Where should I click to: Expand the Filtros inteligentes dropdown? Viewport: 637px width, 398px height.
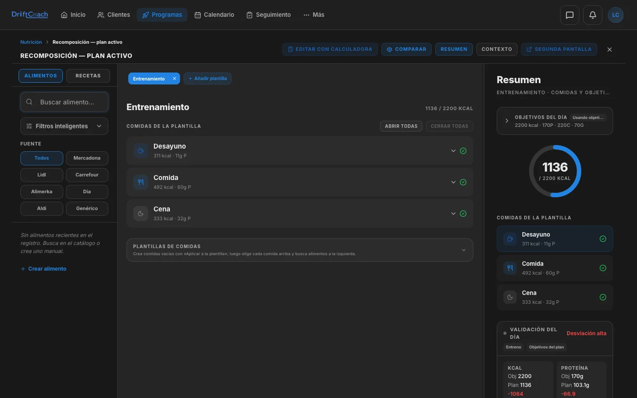[x=64, y=126]
